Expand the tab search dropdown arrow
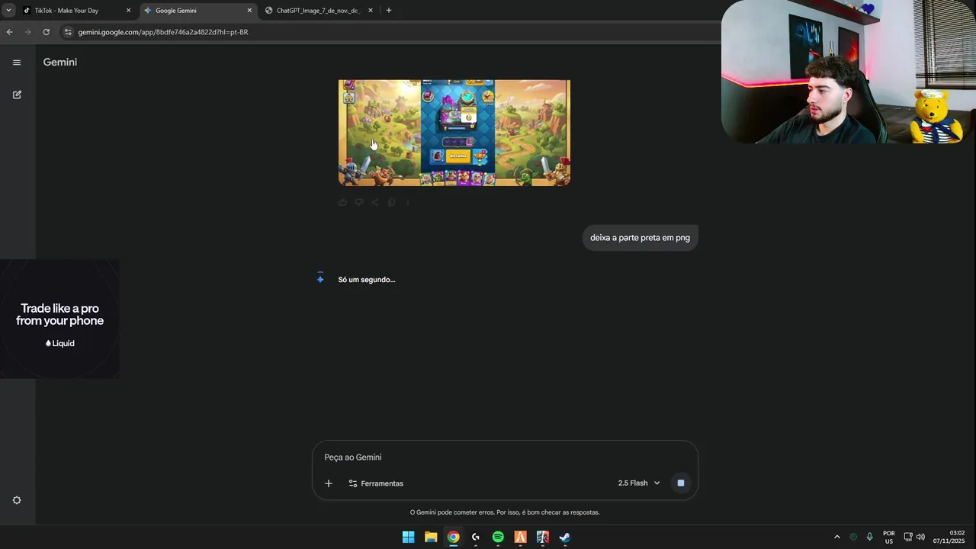Image resolution: width=976 pixels, height=549 pixels. point(8,11)
